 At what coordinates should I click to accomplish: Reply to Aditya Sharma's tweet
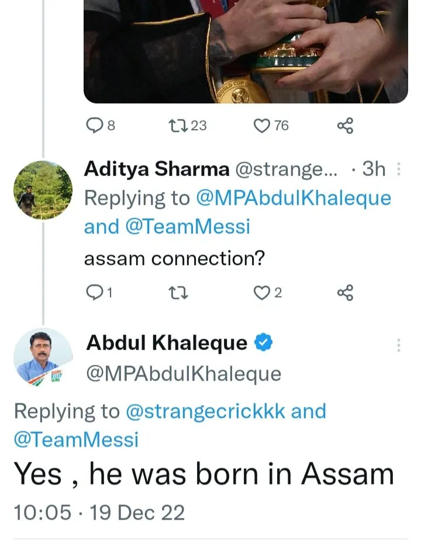point(99,293)
